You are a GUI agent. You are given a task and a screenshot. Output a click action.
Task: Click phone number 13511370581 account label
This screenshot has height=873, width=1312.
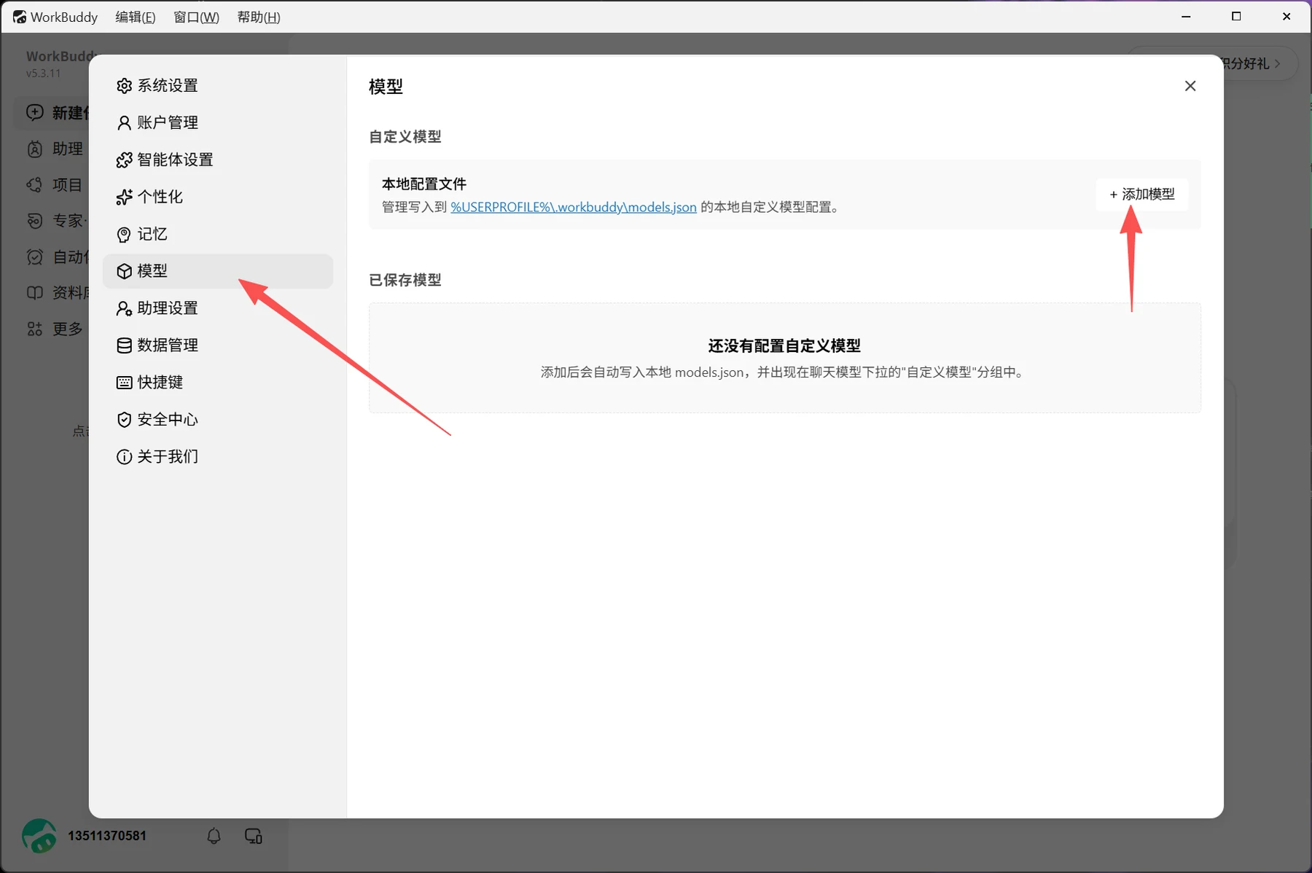tap(107, 836)
